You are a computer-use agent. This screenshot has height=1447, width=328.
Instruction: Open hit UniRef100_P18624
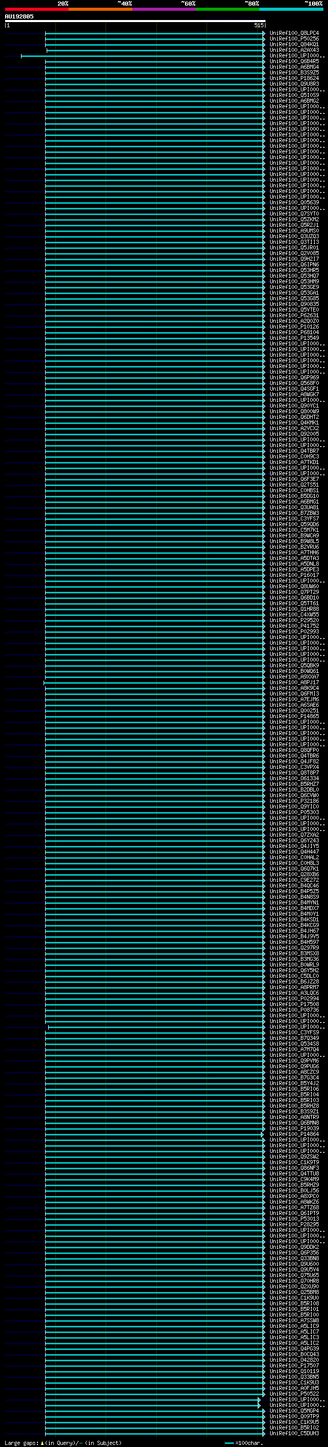point(294,79)
